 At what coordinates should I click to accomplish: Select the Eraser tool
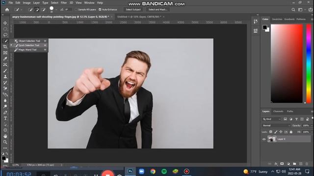tap(5, 88)
